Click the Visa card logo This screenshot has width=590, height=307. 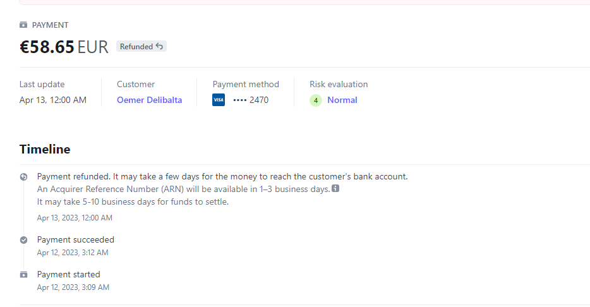pyautogui.click(x=219, y=100)
